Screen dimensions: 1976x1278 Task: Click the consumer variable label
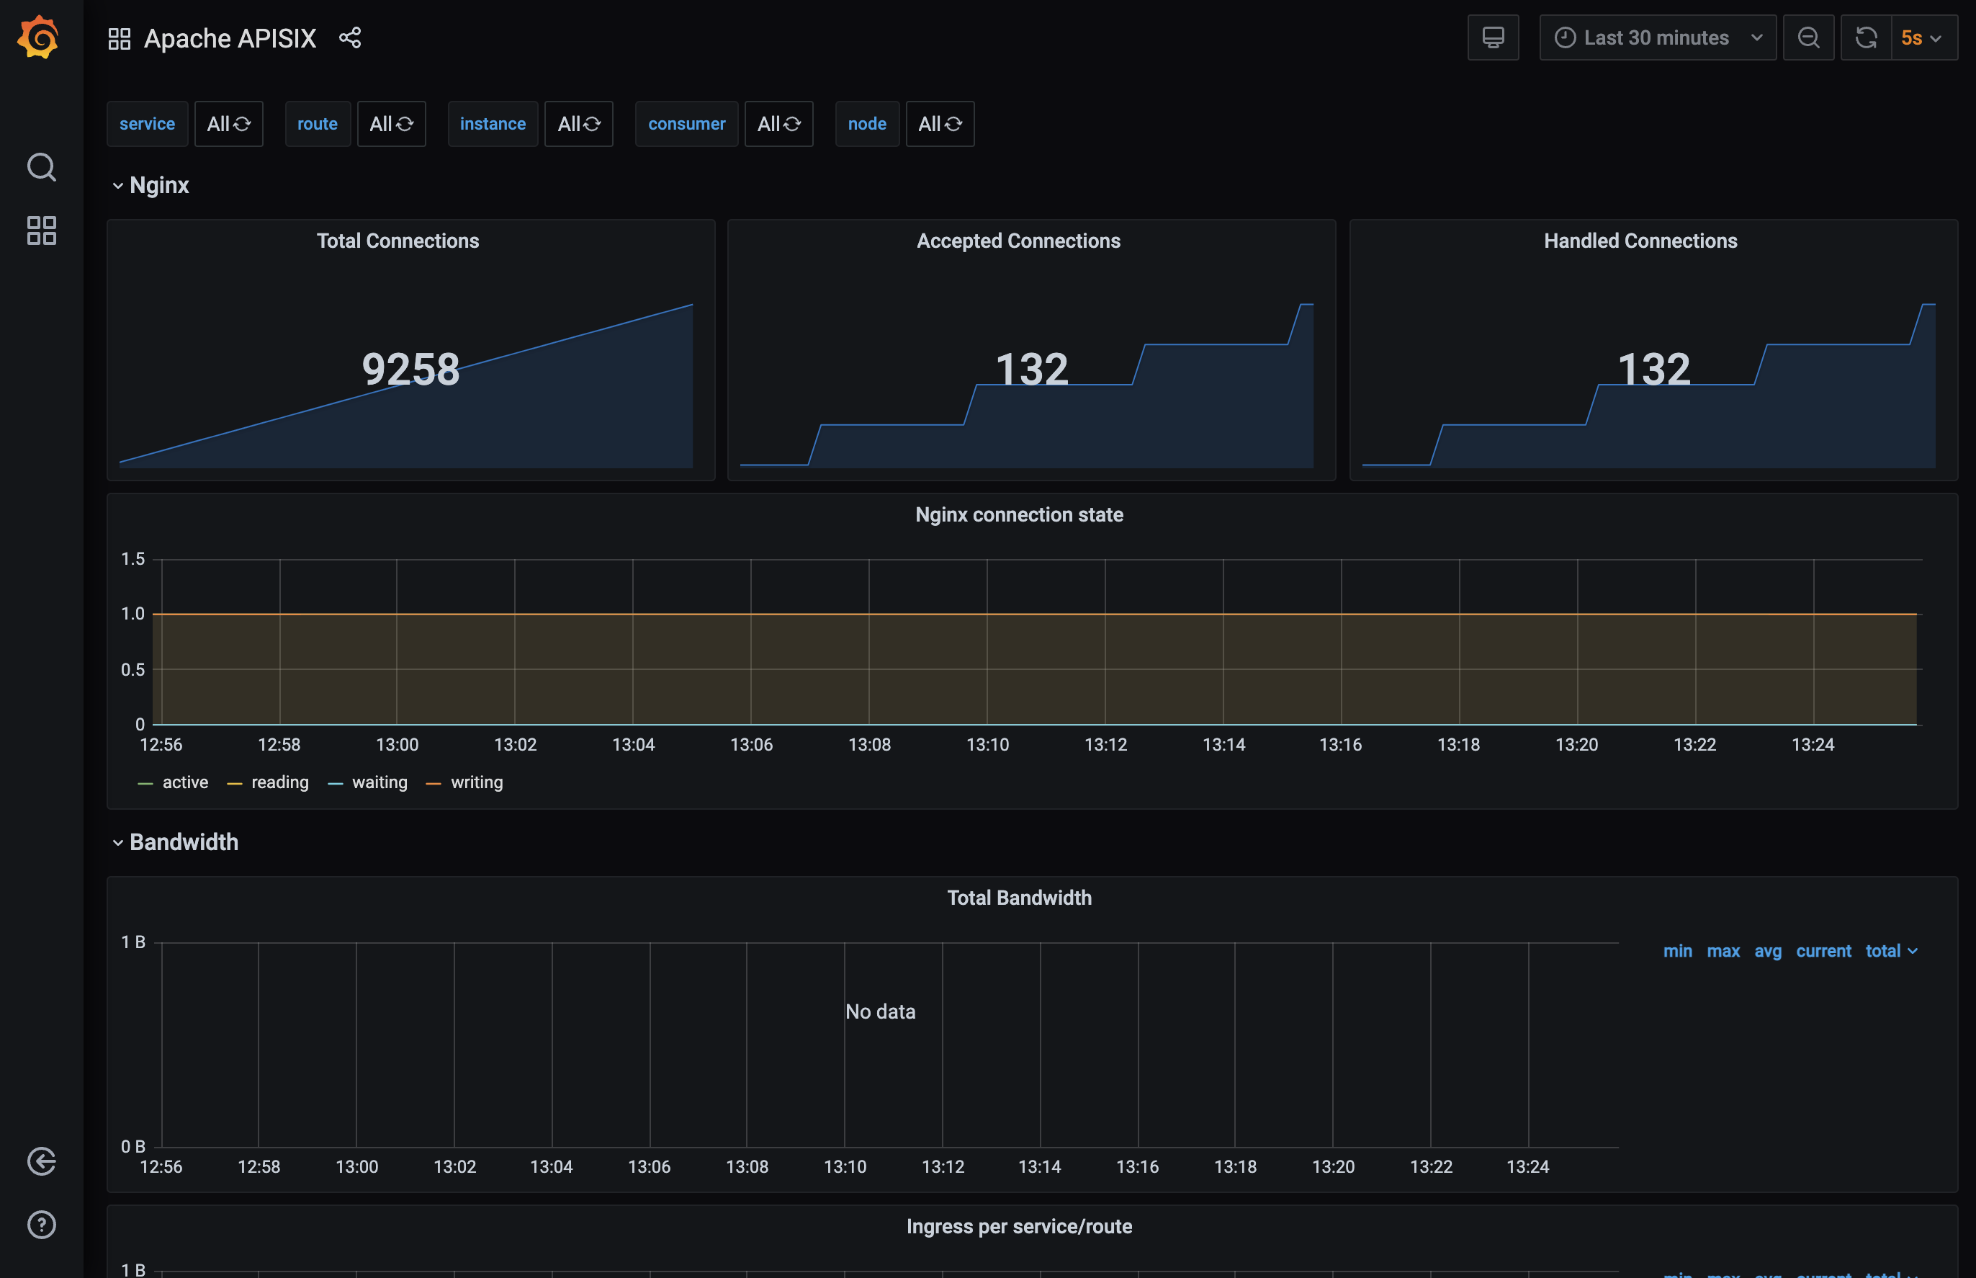pos(686,124)
